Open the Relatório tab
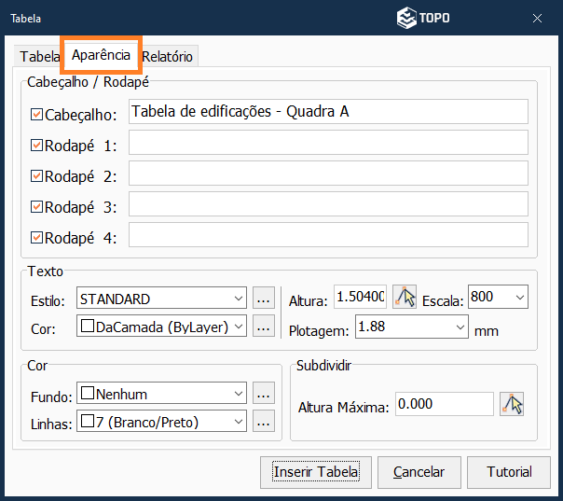Viewport: 563px width, 501px height. tap(168, 56)
